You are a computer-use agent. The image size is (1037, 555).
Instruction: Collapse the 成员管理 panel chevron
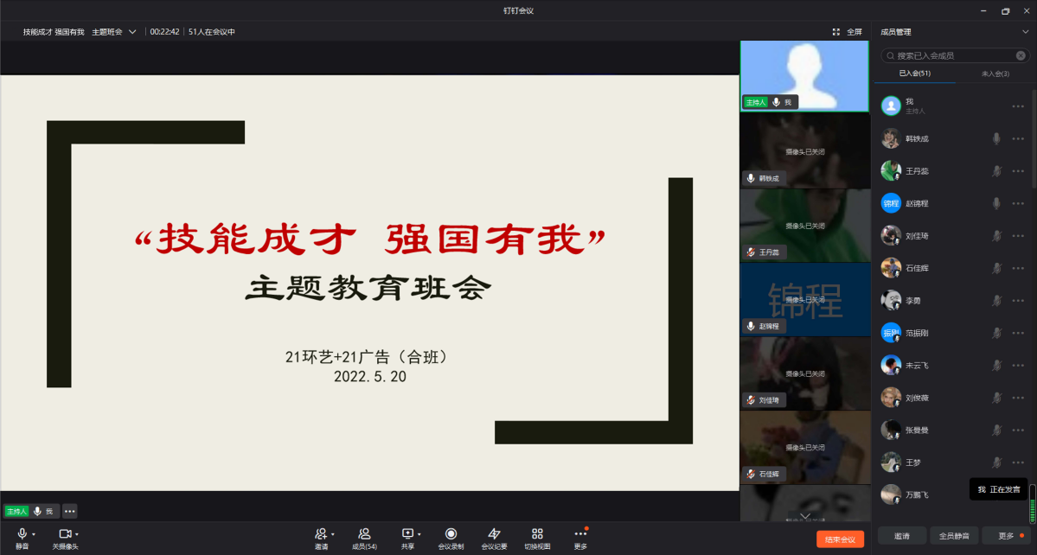click(x=1026, y=32)
